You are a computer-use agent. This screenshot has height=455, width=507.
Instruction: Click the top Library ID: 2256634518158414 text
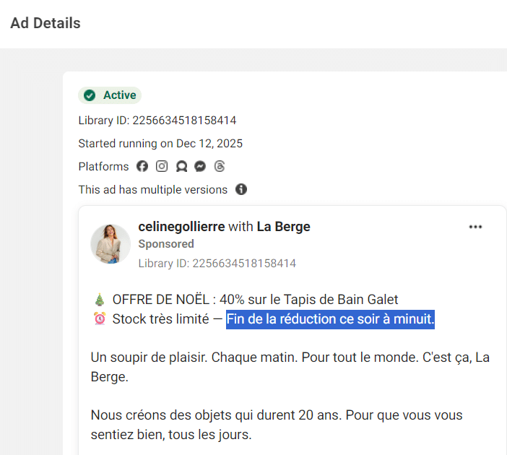[157, 121]
